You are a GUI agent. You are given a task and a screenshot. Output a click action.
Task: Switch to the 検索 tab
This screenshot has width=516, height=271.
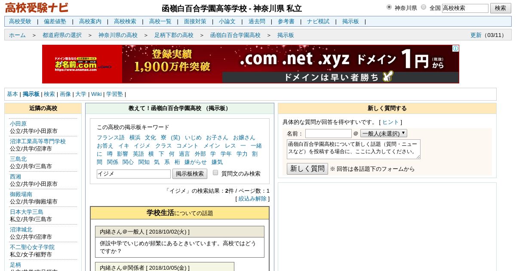pos(49,94)
